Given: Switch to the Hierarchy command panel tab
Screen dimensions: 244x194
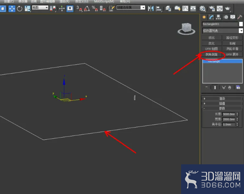Looking at the screenshot, I should click(x=218, y=17).
